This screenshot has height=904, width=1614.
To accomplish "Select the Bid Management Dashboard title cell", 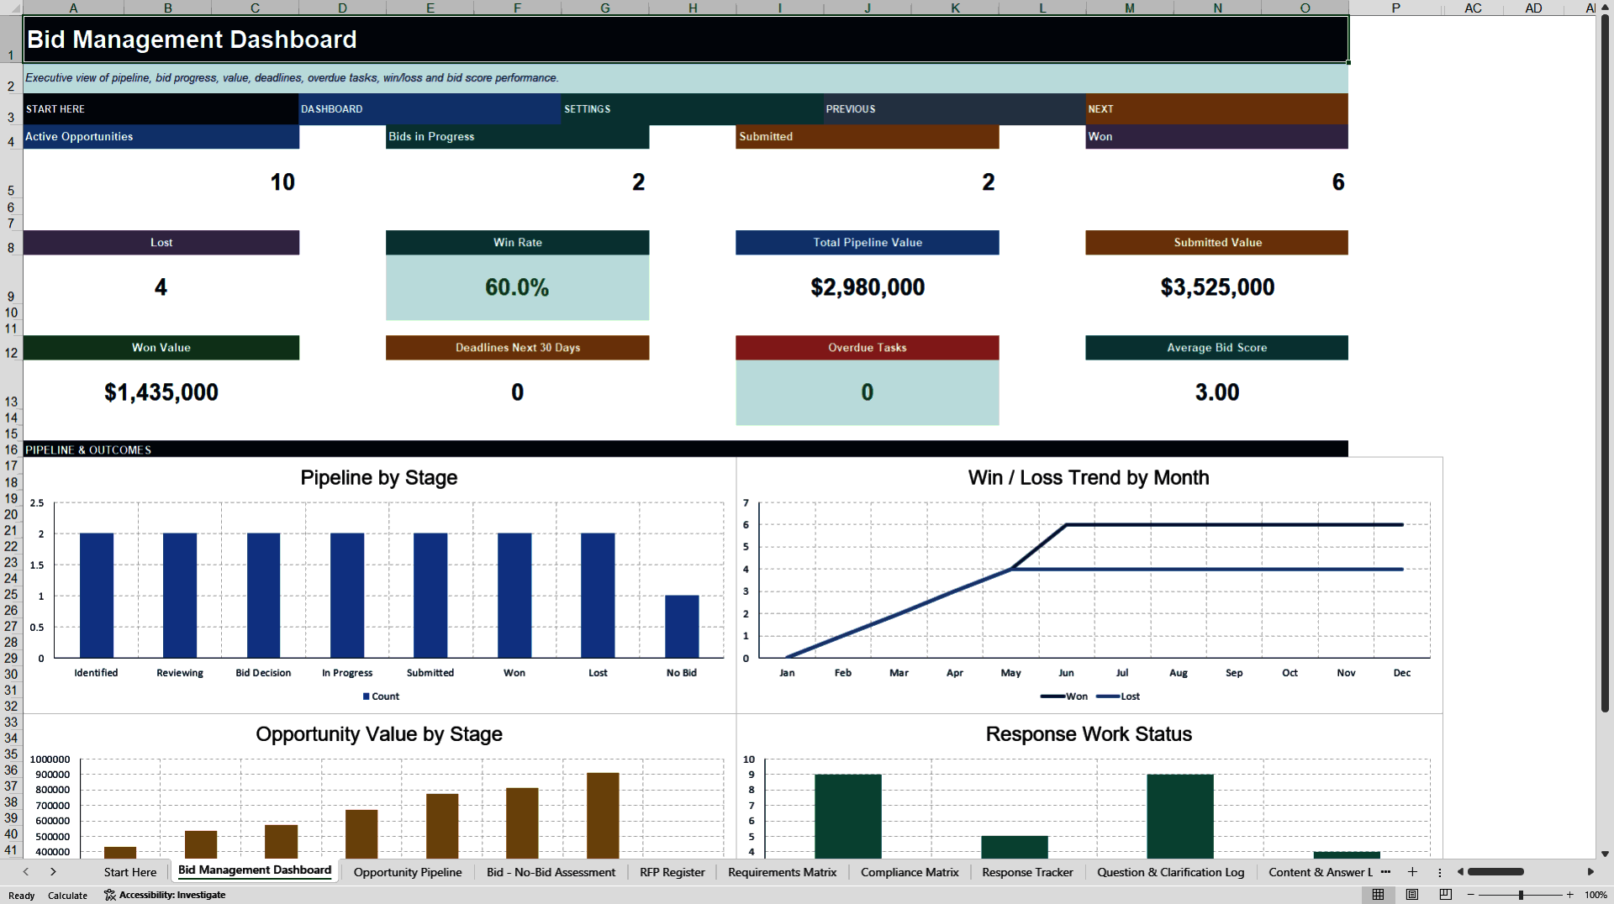I will pos(685,39).
